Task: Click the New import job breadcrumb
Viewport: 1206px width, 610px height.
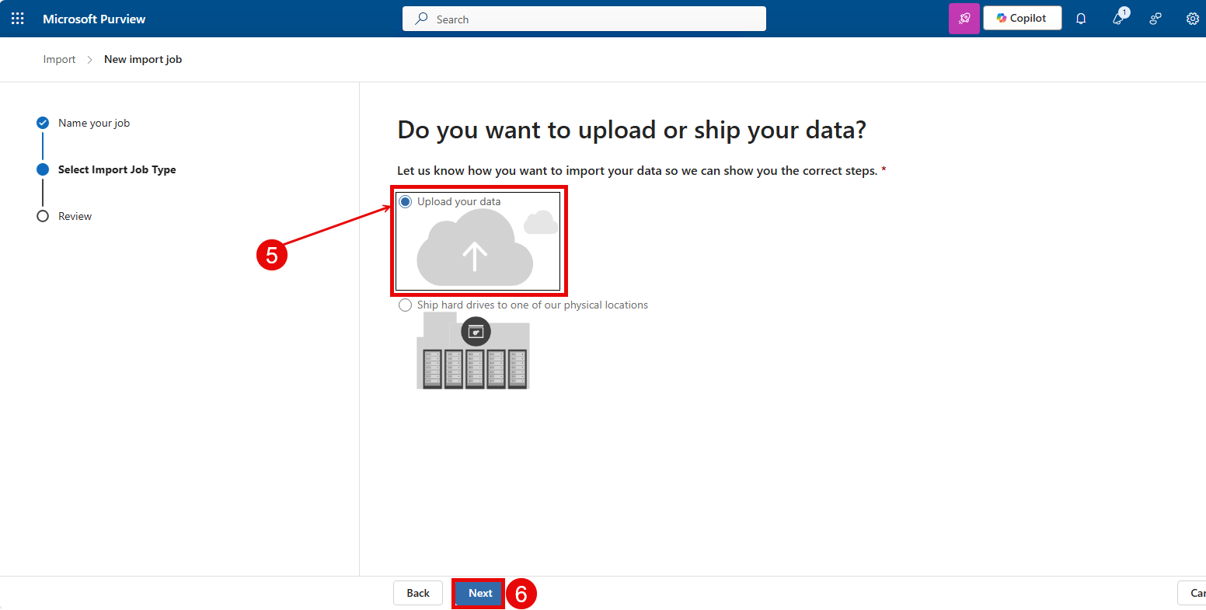Action: (x=143, y=59)
